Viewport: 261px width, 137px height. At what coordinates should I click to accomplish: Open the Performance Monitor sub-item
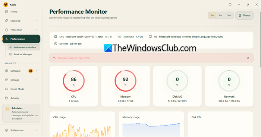pyautogui.click(x=24, y=47)
